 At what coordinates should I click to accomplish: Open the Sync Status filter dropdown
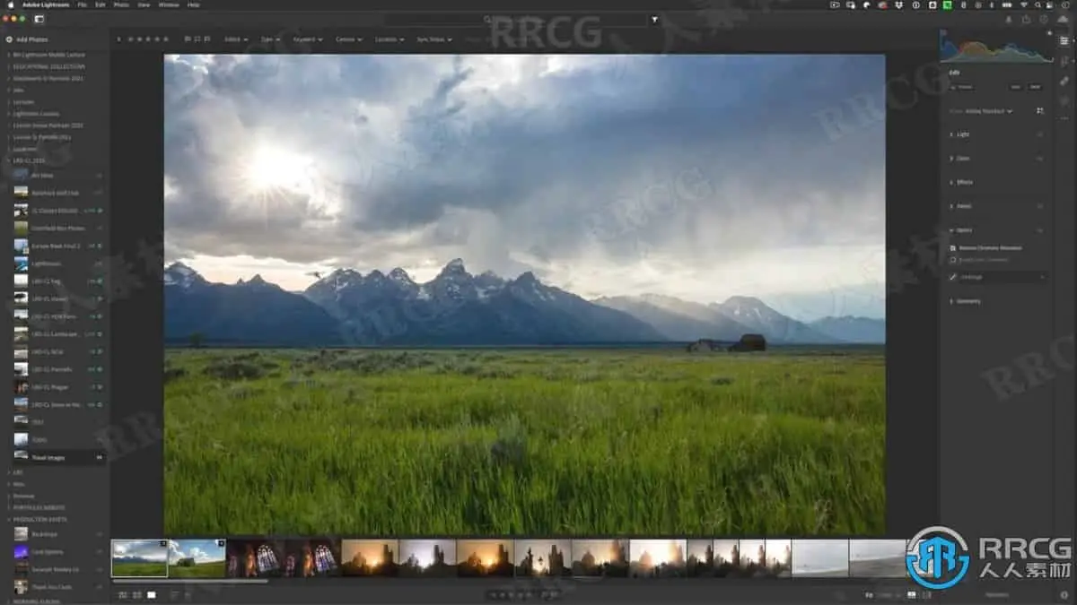pos(434,39)
